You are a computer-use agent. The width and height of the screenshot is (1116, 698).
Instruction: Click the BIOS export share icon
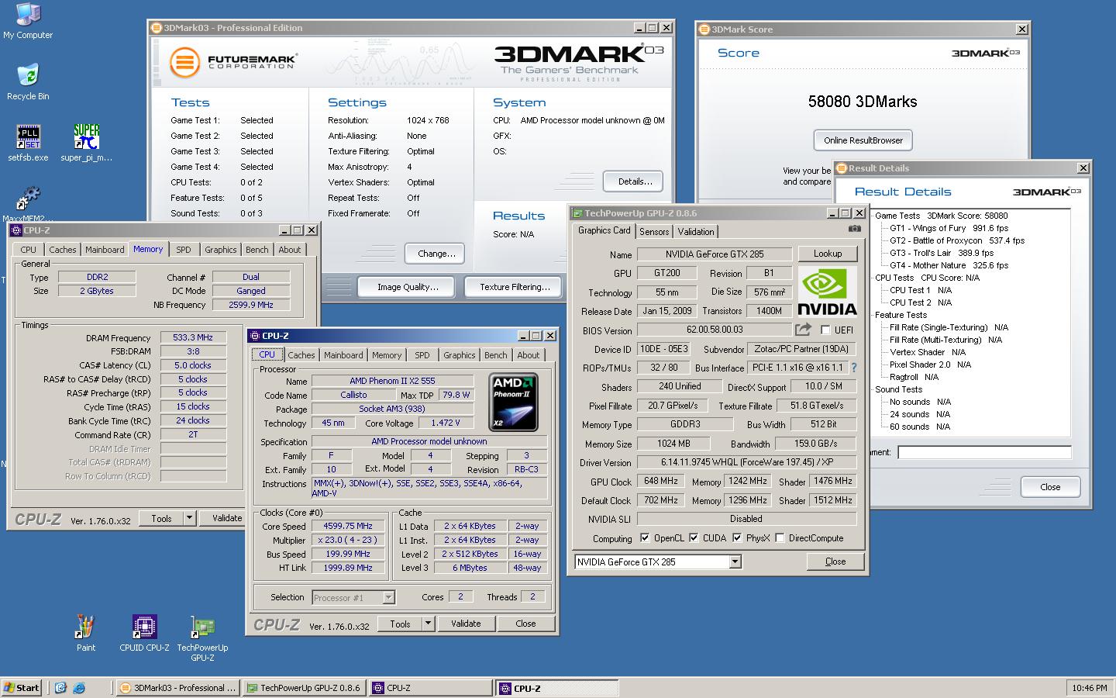point(803,330)
